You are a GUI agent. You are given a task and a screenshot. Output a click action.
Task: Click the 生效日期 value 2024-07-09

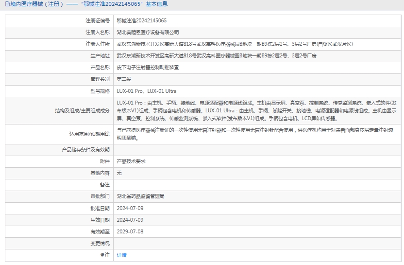(x=130, y=220)
